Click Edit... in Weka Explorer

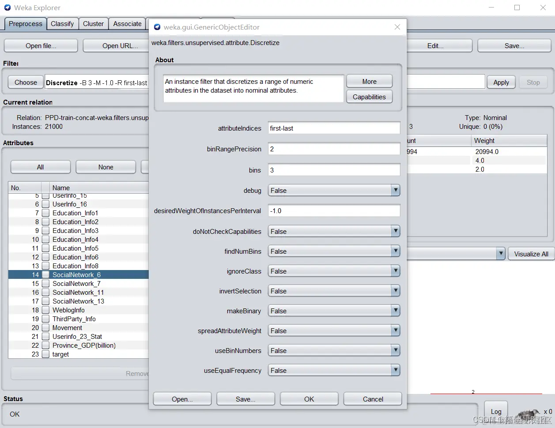[x=439, y=45]
